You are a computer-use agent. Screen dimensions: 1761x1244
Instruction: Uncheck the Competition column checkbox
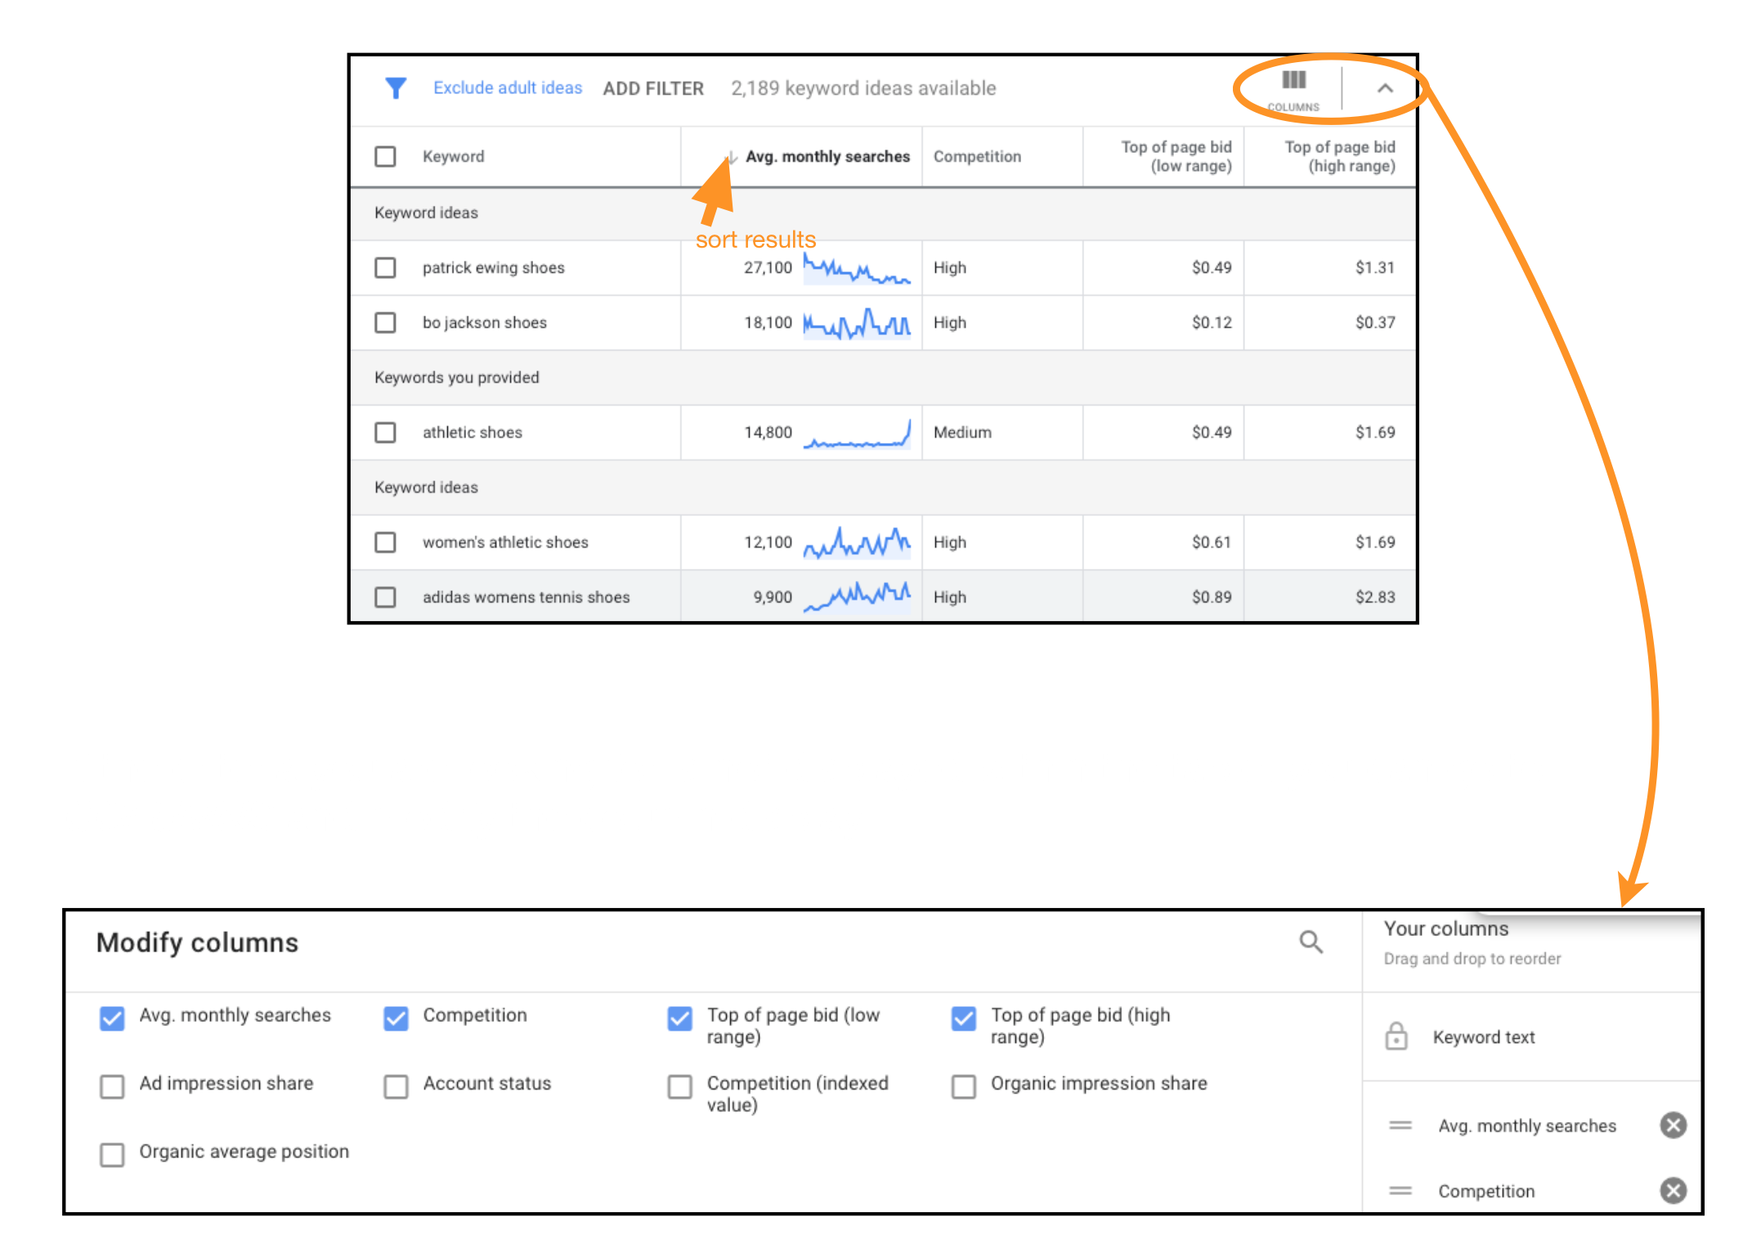396,1018
